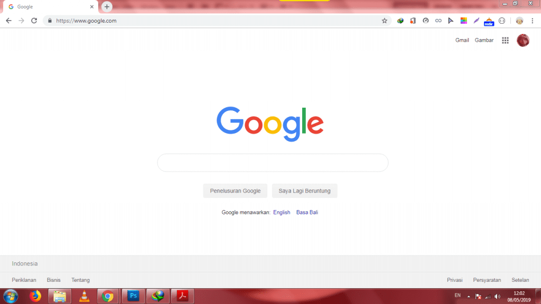Open the Google apps grid
Viewport: 541px width, 304px height.
click(x=505, y=40)
